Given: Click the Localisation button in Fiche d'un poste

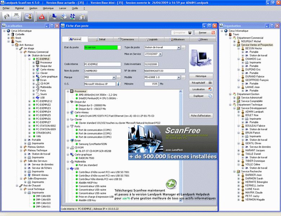Looking at the screenshot, I should click(x=201, y=89).
